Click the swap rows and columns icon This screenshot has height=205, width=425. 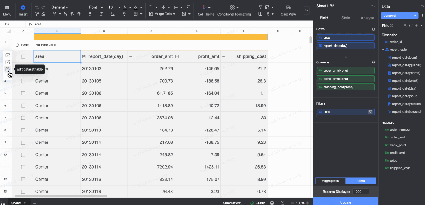[x=345, y=57]
